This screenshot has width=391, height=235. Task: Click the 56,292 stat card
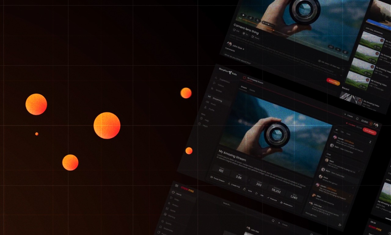(276, 191)
